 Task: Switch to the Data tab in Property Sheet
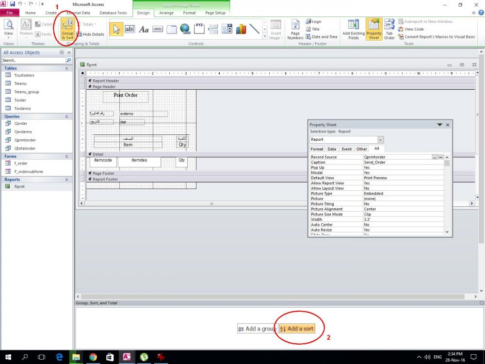(x=332, y=149)
